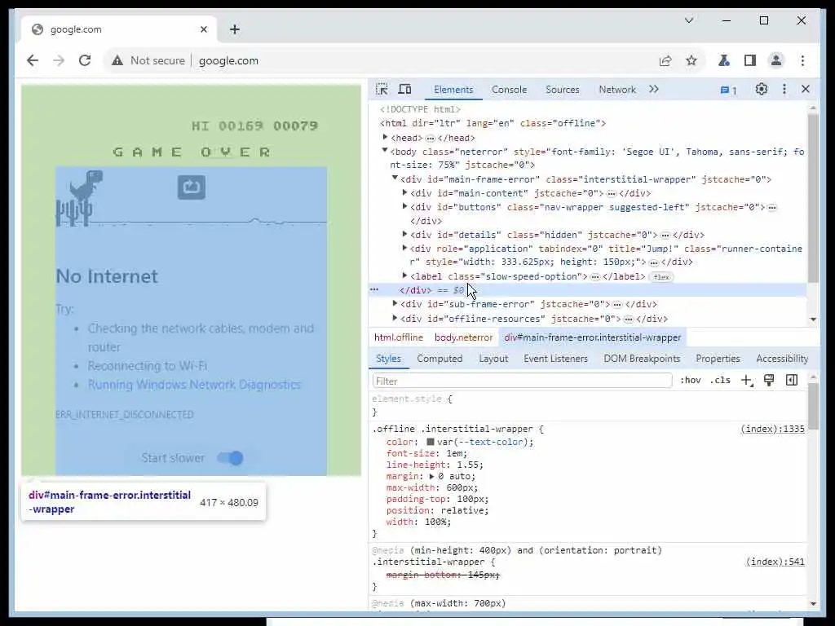Switch to the Sources tab
This screenshot has width=835, height=626.
click(563, 90)
